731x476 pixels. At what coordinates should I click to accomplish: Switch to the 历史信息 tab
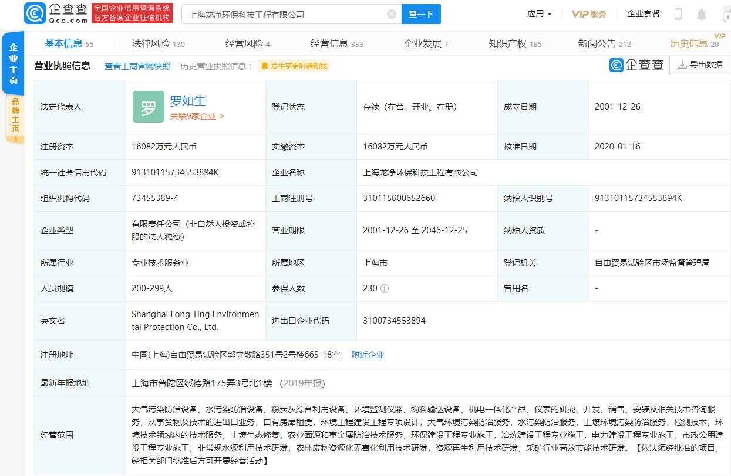point(693,44)
